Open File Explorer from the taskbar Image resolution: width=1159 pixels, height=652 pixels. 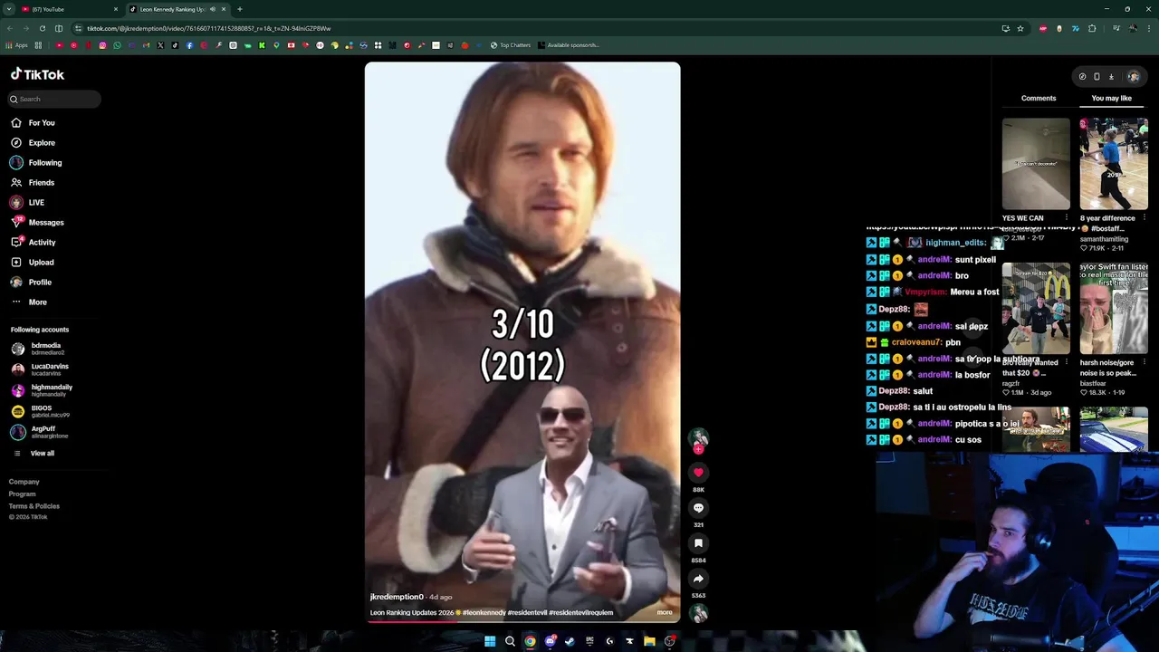pyautogui.click(x=649, y=641)
